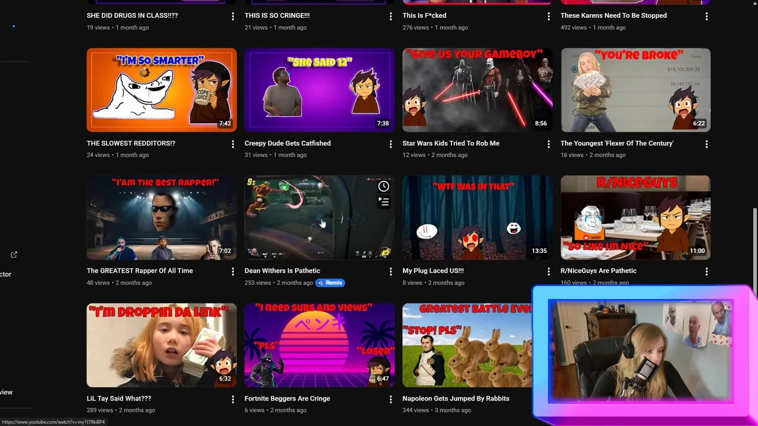Open 'My Plug Laced US!!!' thumbnail
The height and width of the screenshot is (426, 758).
(477, 218)
